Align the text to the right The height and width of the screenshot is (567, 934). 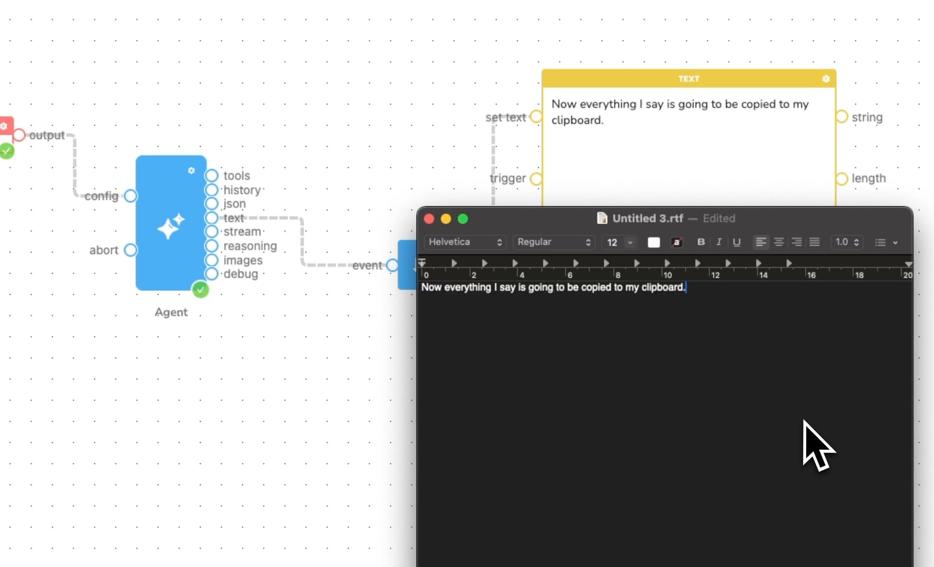[x=796, y=242]
